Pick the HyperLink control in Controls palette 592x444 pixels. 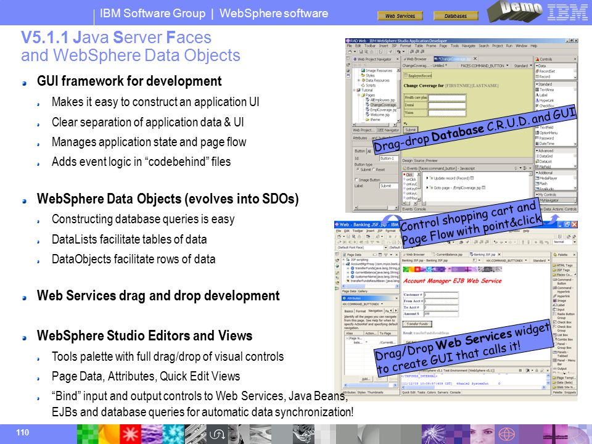coord(545,101)
